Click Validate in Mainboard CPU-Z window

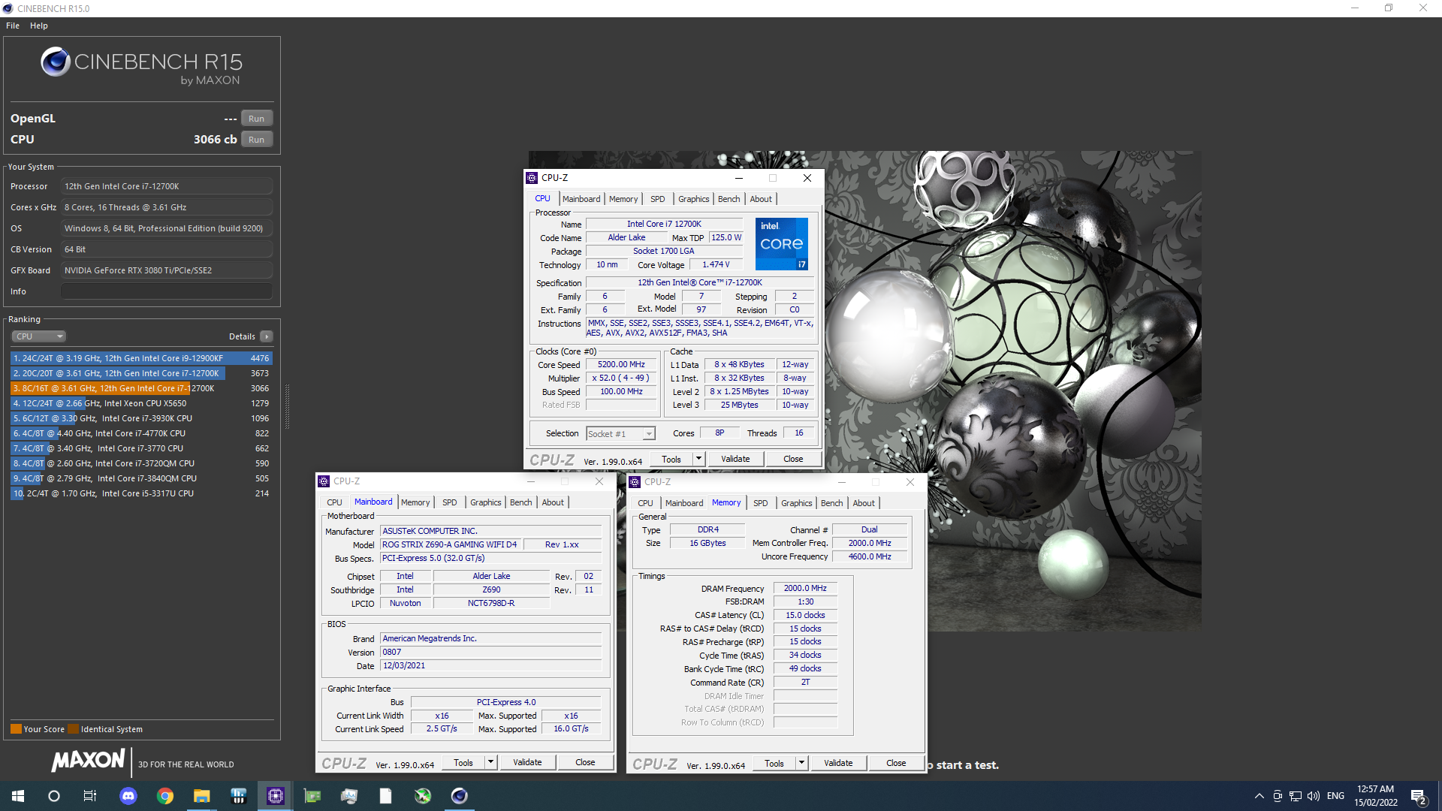pyautogui.click(x=527, y=763)
